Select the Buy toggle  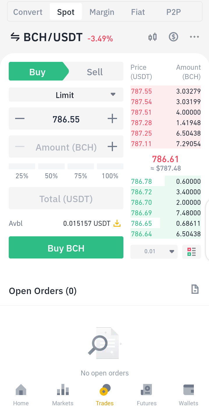[38, 72]
